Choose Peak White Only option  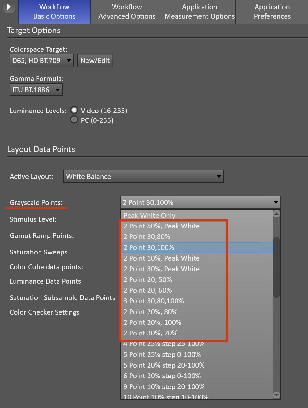coord(149,215)
